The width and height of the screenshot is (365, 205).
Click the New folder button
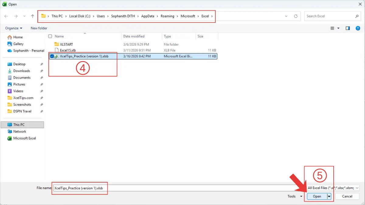[x=39, y=28]
